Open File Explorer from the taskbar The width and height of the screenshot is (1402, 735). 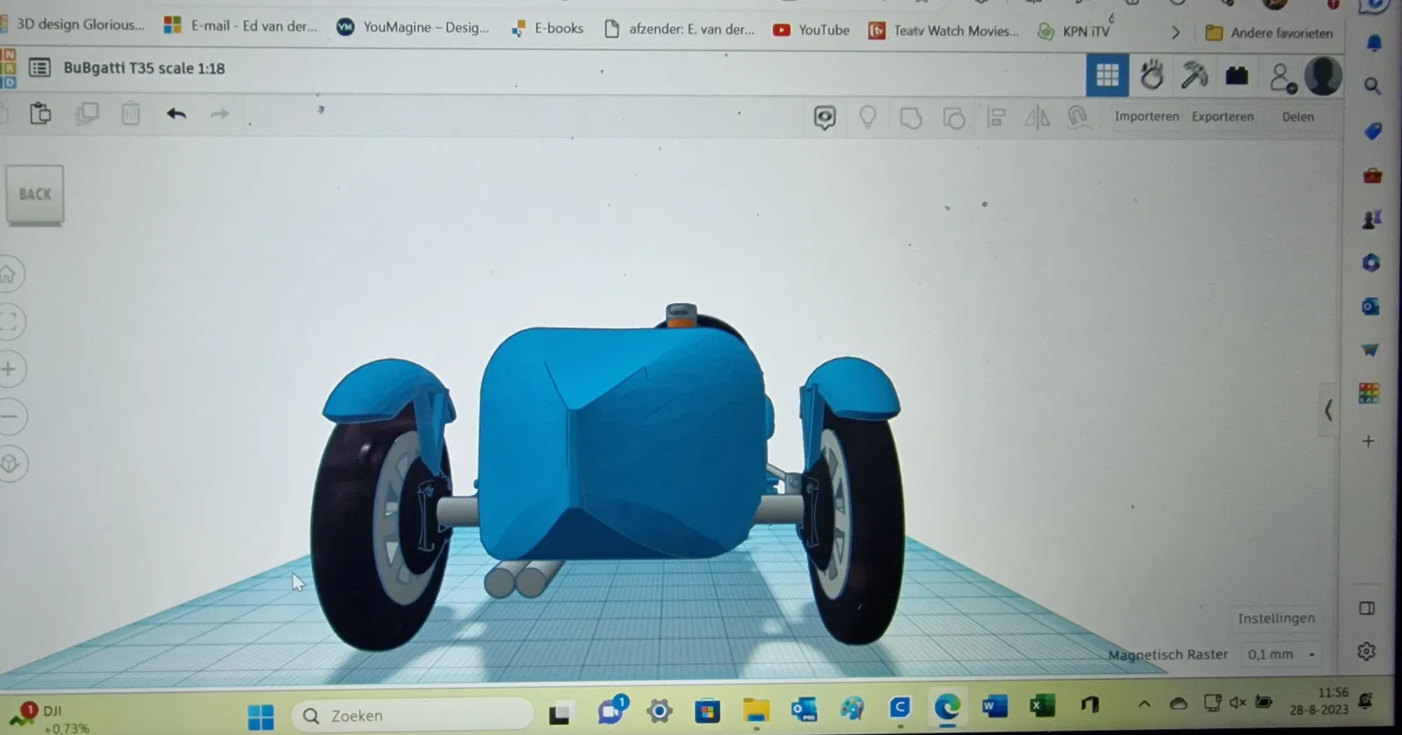755,710
